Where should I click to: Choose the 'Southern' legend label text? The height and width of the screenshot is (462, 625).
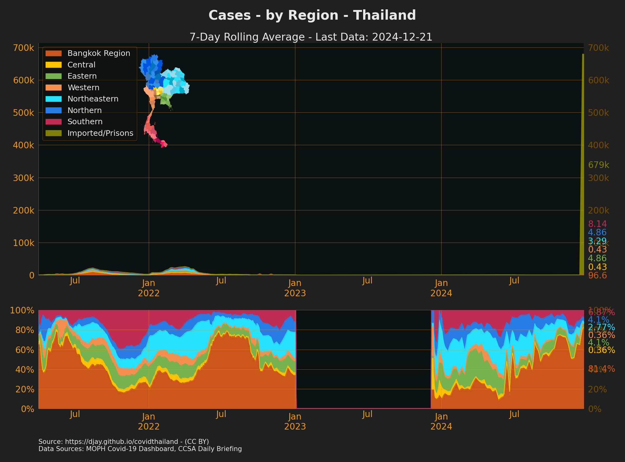tap(85, 122)
